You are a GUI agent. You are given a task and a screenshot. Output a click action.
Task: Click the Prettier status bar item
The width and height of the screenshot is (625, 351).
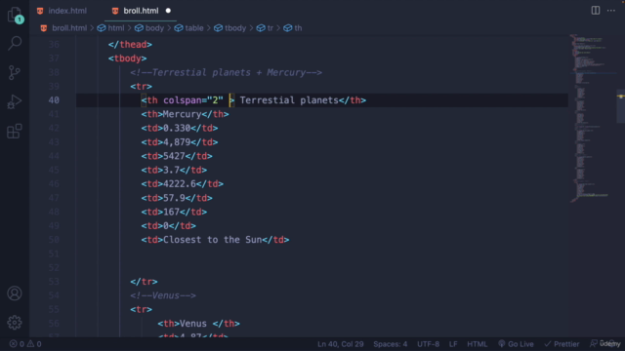(x=562, y=344)
